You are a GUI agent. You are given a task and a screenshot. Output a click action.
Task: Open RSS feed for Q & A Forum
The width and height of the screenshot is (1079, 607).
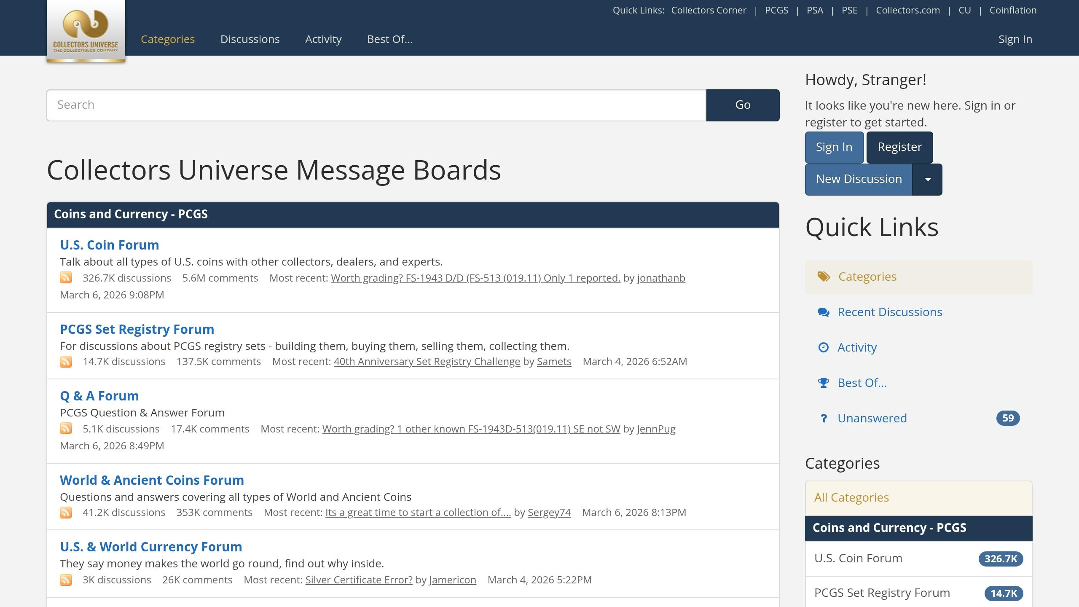click(x=66, y=429)
